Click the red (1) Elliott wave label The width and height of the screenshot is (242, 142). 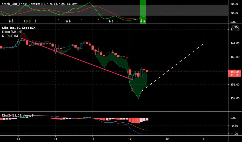click(x=133, y=89)
